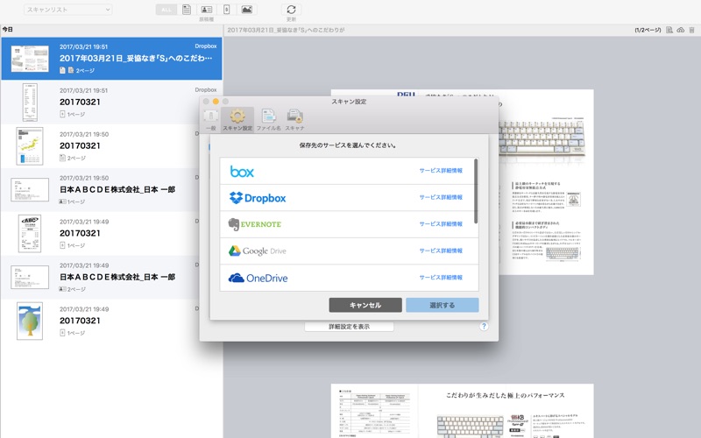Filter scan list by photo icon
This screenshot has width=701, height=438.
point(247,10)
